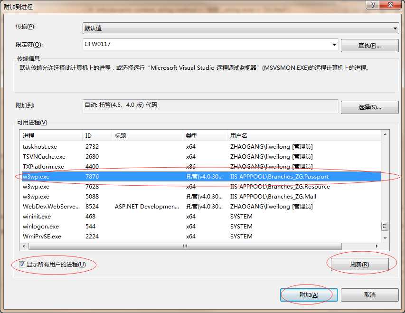Click the 附加(A) attach button
Viewport: 405px width, 313px height.
[x=309, y=295]
